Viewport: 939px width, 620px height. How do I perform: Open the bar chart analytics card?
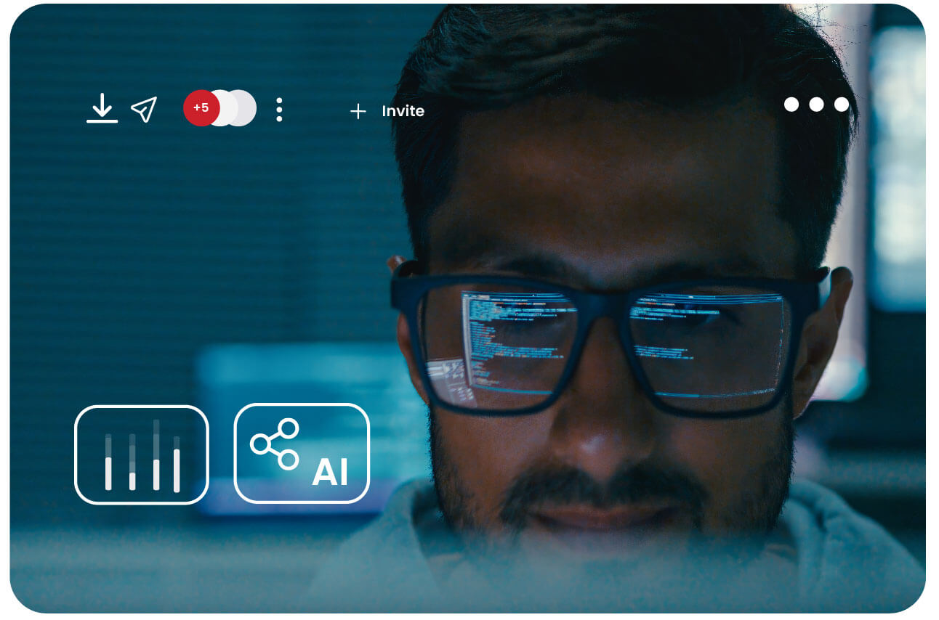click(142, 454)
